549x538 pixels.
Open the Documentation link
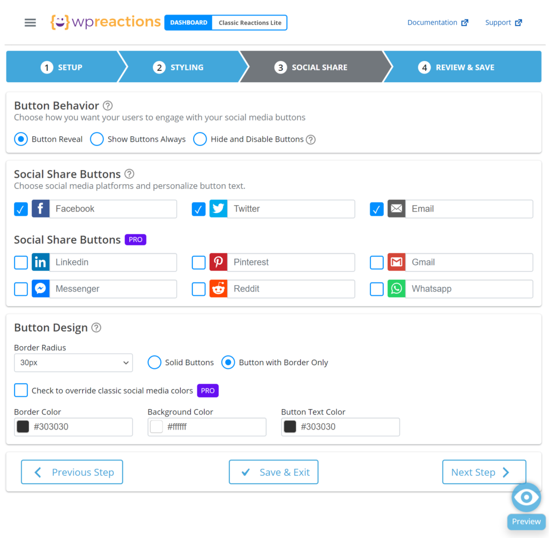coord(437,23)
